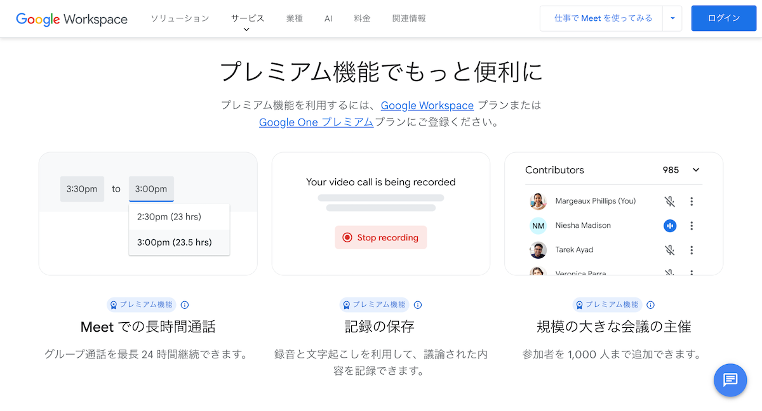Viewport: 762px width, 411px height.
Task: Open more options for Niesha Madison
Action: tap(692, 225)
